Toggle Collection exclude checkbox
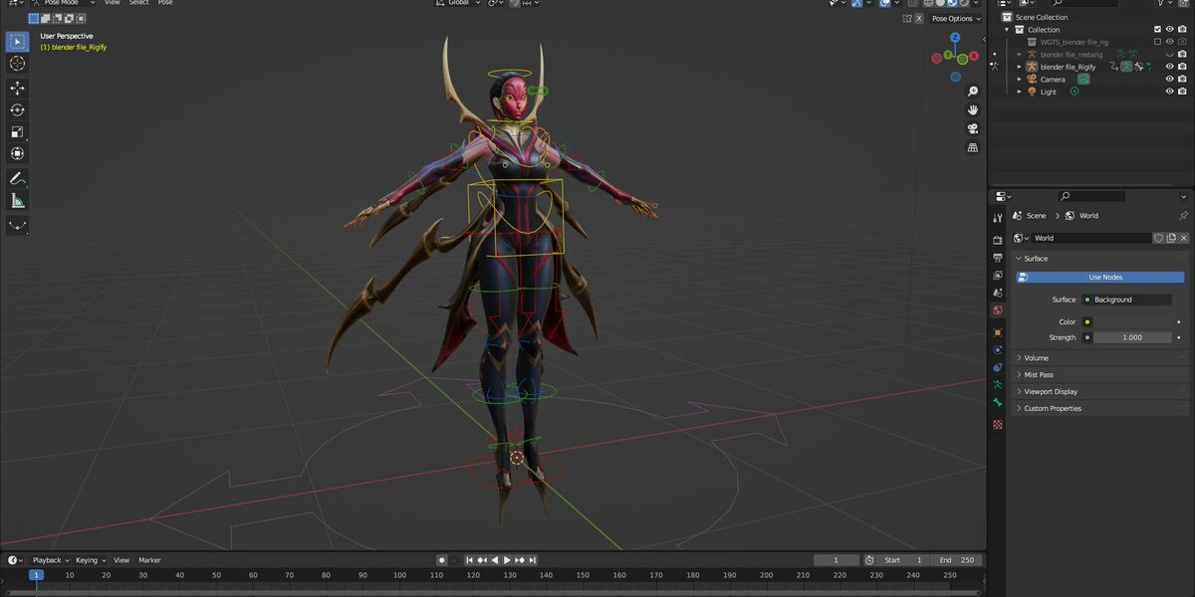Screen dimensions: 1195x597 click(1157, 29)
